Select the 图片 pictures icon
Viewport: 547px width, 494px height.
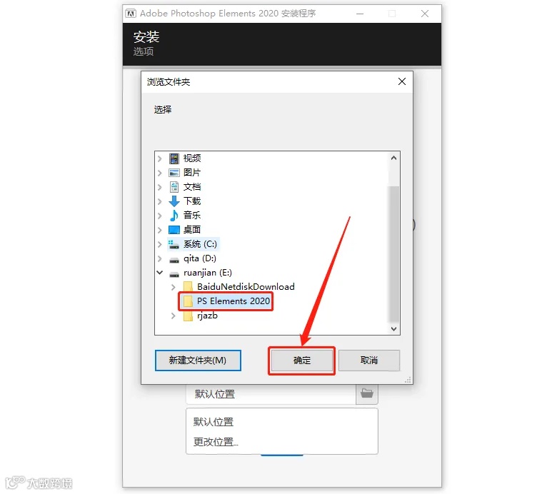[174, 173]
